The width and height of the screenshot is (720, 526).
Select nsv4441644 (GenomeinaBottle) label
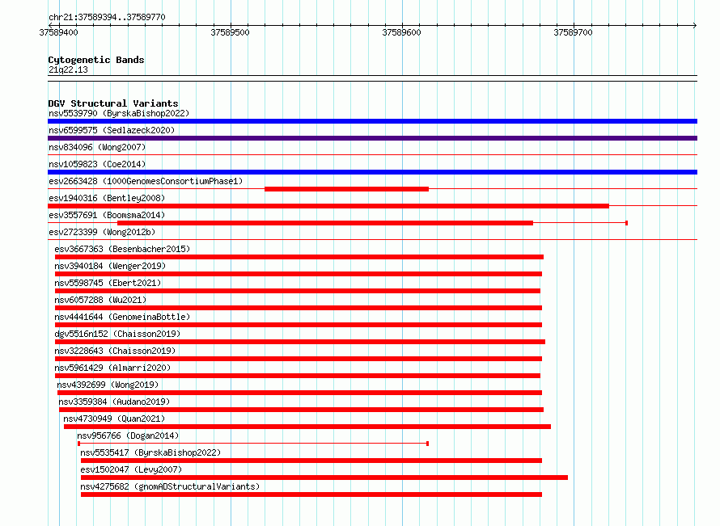point(122,317)
